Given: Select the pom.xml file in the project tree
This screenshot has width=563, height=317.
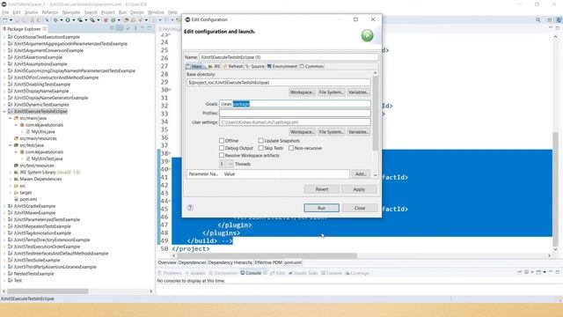Looking at the screenshot, I should 28,199.
